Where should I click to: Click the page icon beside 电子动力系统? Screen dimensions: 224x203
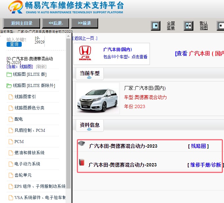coord(11,164)
